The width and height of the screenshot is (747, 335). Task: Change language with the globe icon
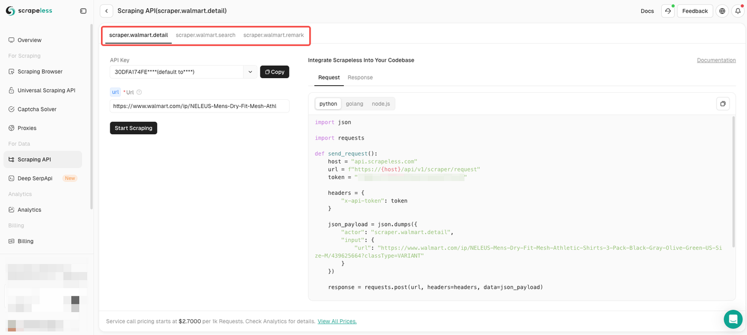tap(722, 11)
